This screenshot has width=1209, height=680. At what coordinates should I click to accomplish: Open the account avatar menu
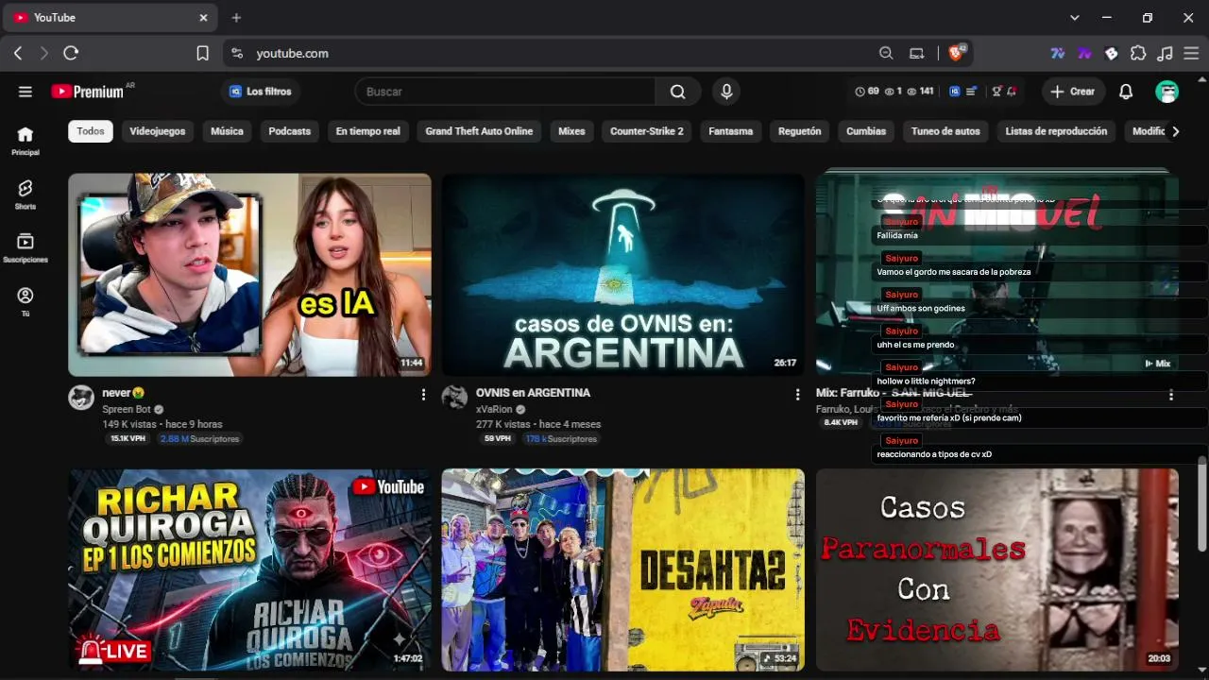1167,92
